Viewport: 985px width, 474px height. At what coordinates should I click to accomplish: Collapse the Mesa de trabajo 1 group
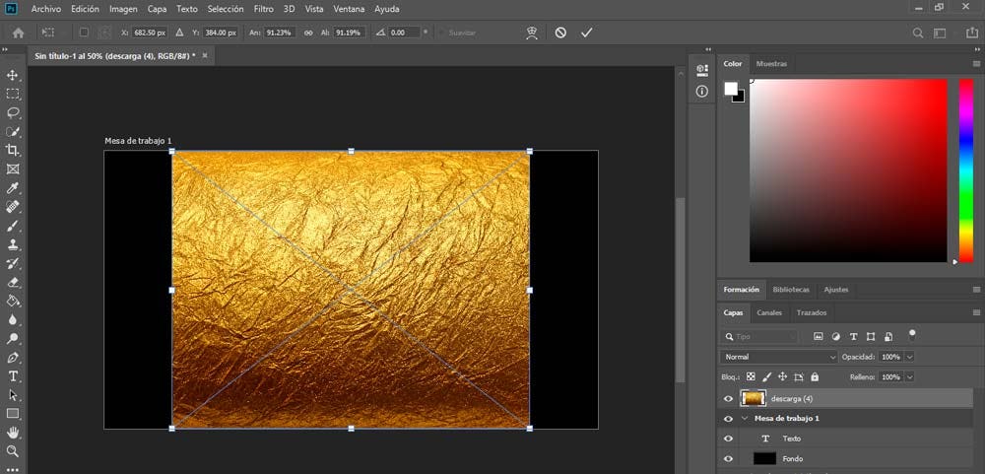pos(745,419)
